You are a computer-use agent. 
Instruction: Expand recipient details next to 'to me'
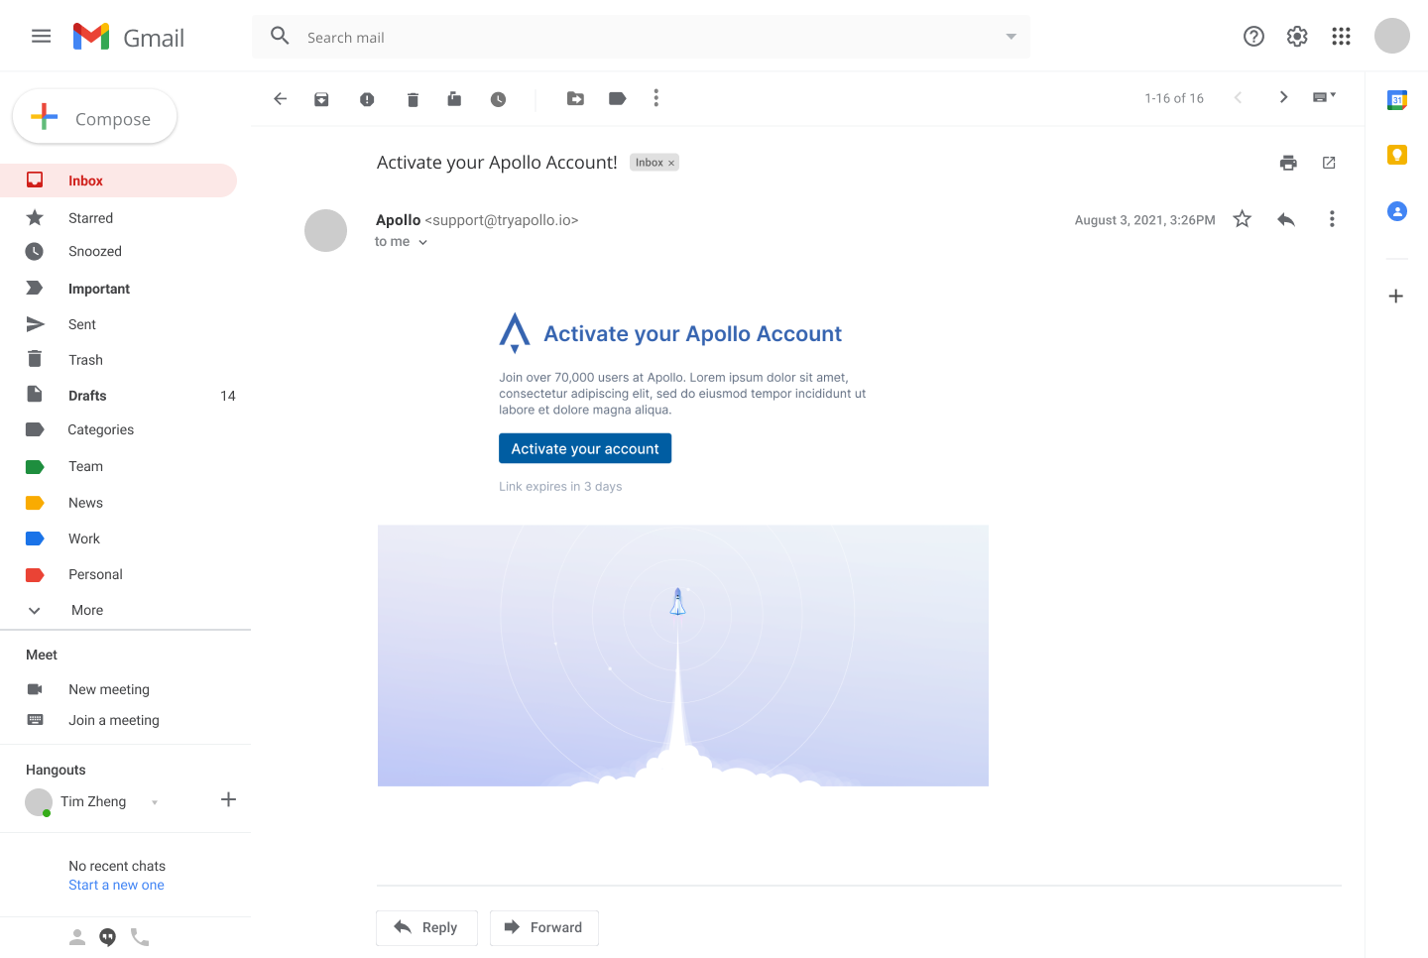tap(422, 242)
